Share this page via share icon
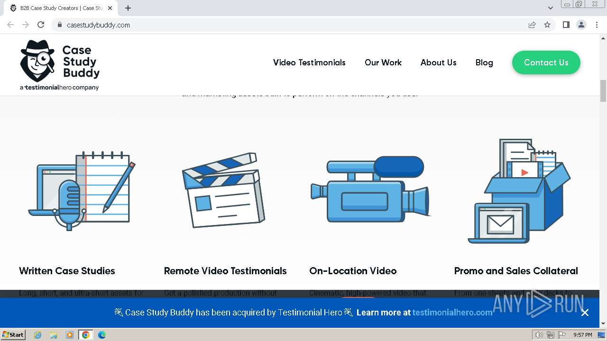Image resolution: width=607 pixels, height=341 pixels. [532, 25]
